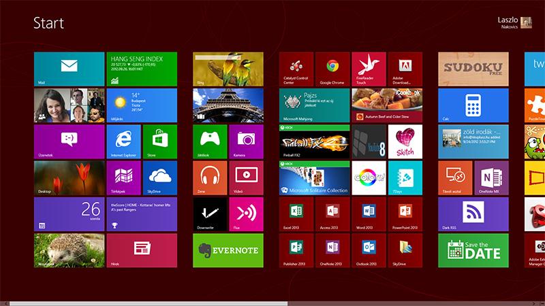Viewport: 545px width, 306px height.
Task: Click the horizontal scrollbar thumb at bottom
Action: [149, 303]
